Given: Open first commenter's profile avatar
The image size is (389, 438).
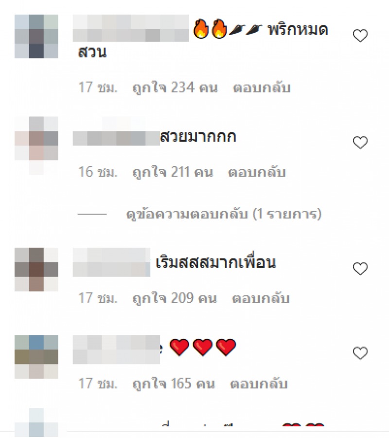Looking at the screenshot, I should click(36, 36).
